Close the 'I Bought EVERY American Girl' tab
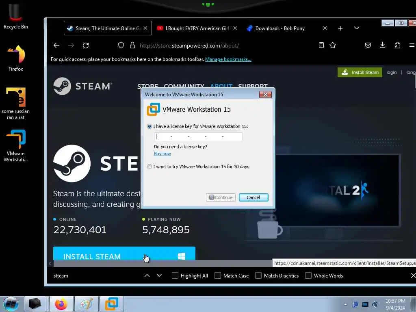This screenshot has height=312, width=416. [x=235, y=28]
